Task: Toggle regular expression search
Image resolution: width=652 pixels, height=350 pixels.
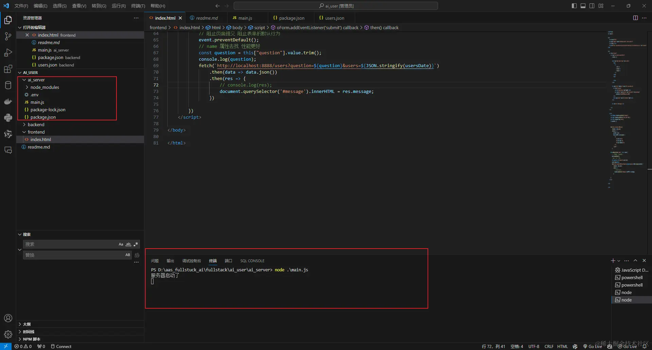Action: click(x=136, y=244)
